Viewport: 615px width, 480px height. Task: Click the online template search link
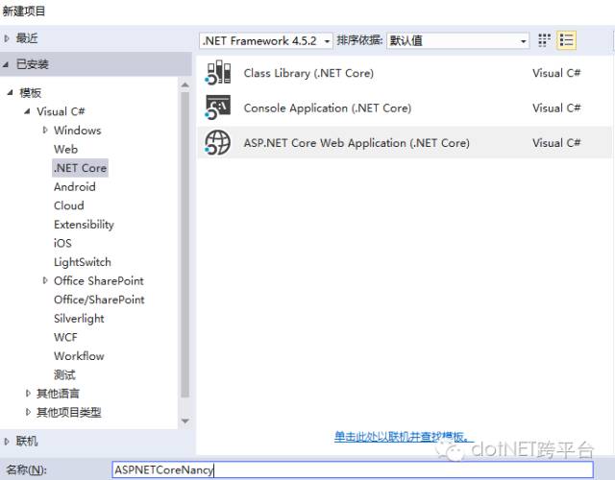405,437
